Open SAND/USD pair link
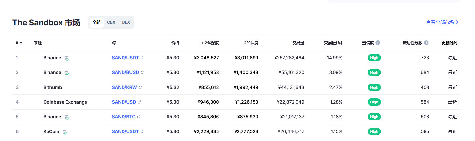The width and height of the screenshot is (475, 141). [x=124, y=102]
